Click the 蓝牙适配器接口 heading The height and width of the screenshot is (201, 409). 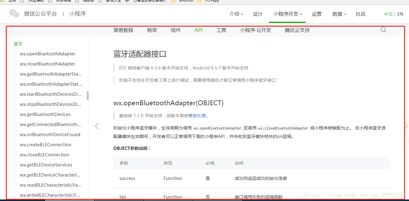click(x=140, y=54)
